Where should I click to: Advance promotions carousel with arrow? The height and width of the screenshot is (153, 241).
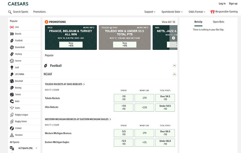(x=174, y=38)
